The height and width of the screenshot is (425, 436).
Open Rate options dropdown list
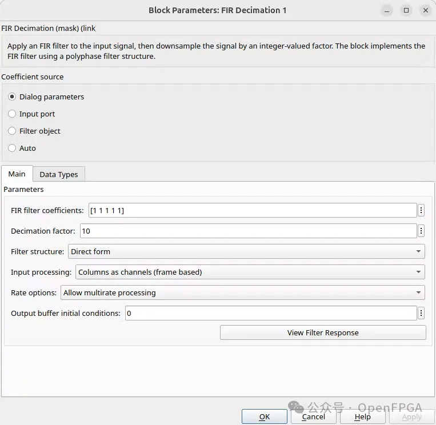tap(242, 293)
